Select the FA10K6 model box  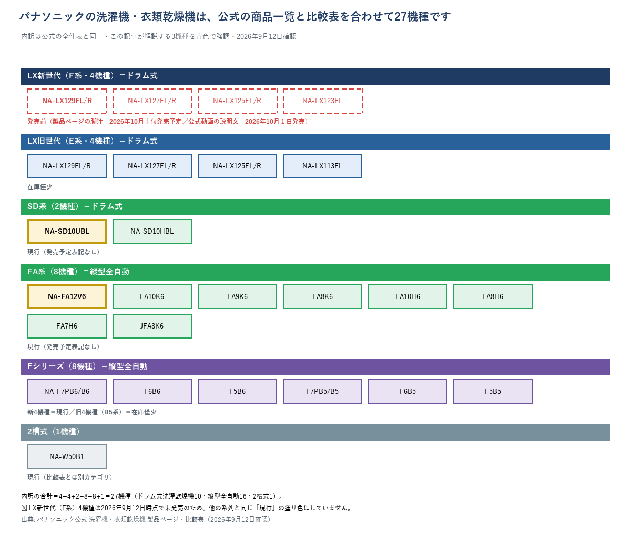click(x=152, y=297)
